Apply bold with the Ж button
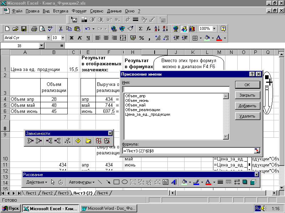This screenshot has width=285, height=213. click(72, 38)
